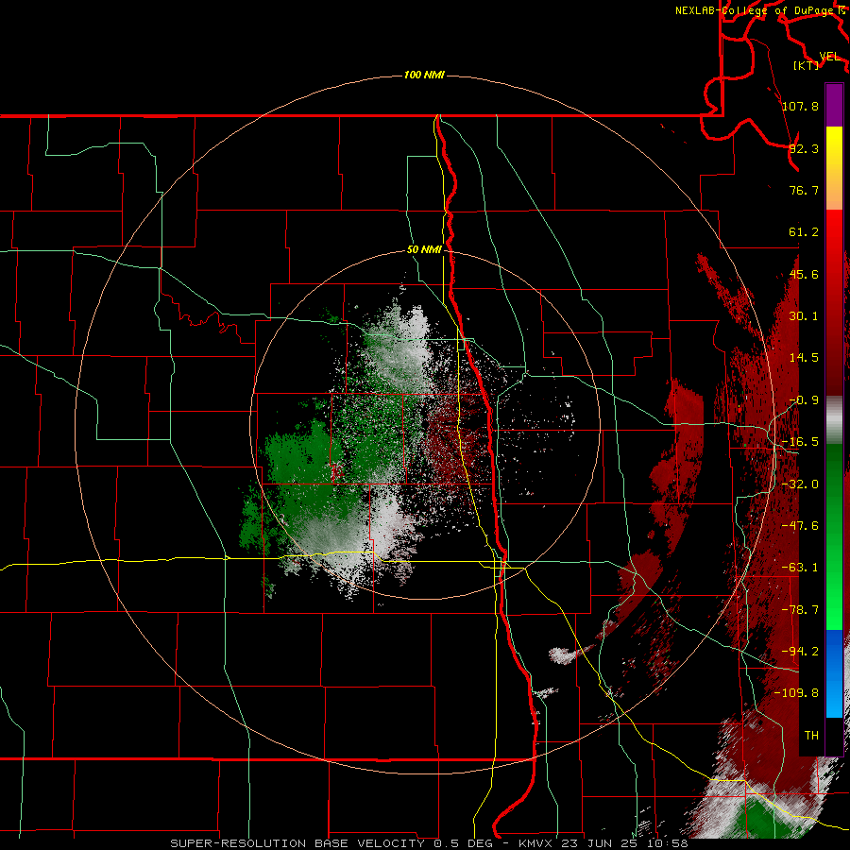This screenshot has height=850, width=850.
Task: Select the 14.5 velocity scale label
Action: tap(804, 358)
